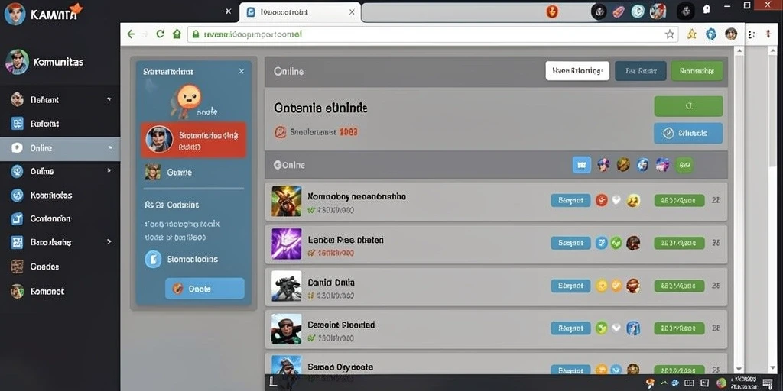The height and width of the screenshot is (391, 783).
Task: Expand the Onims sidebar arrow
Action: click(109, 170)
